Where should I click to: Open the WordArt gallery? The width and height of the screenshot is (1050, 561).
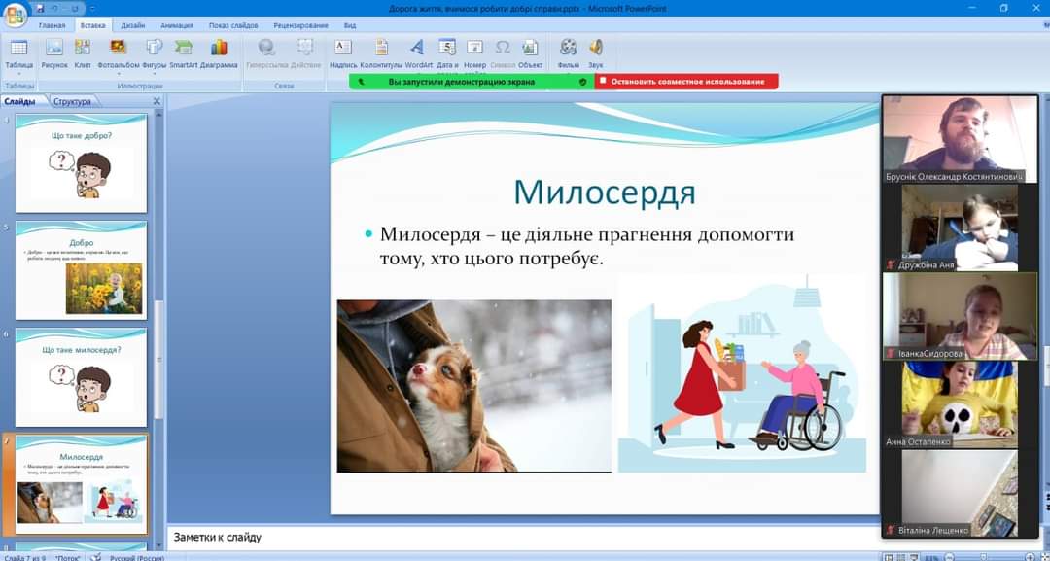point(418,54)
